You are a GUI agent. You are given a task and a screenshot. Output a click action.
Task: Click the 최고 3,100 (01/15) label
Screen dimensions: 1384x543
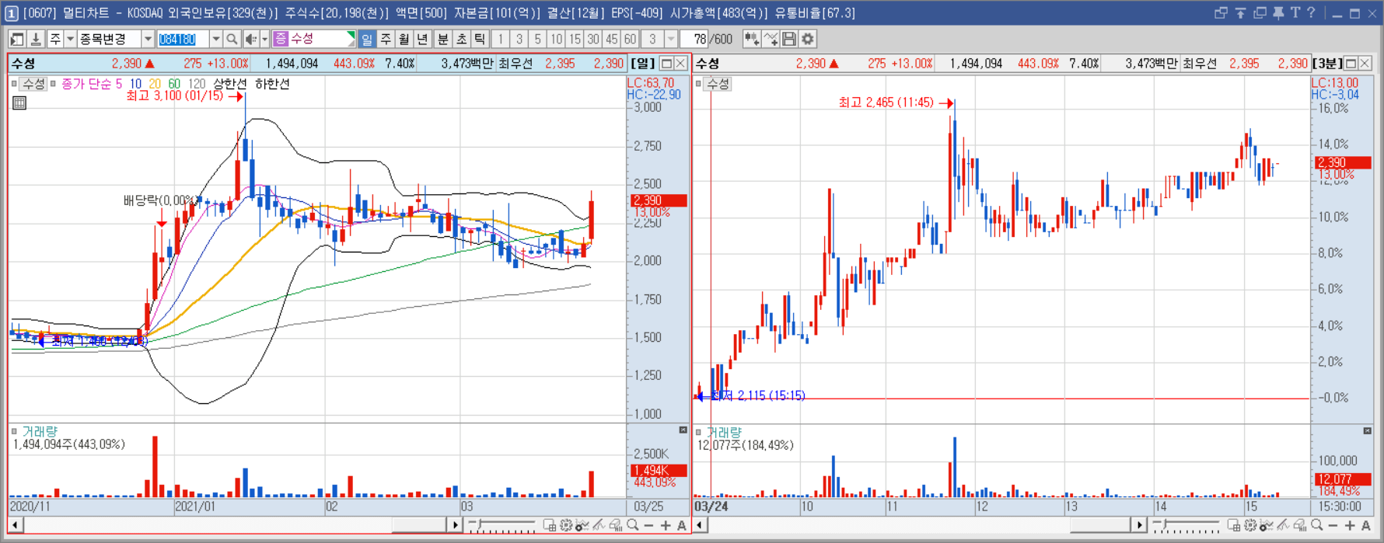pos(175,96)
